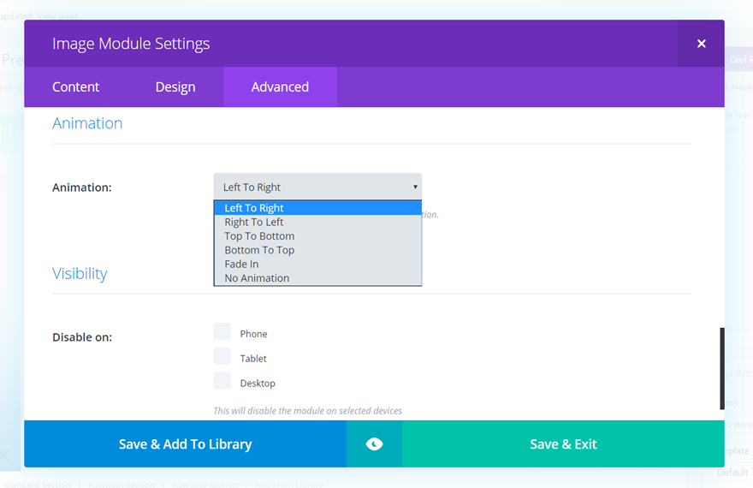753x488 pixels.
Task: Open the Design tab
Action: coord(175,87)
